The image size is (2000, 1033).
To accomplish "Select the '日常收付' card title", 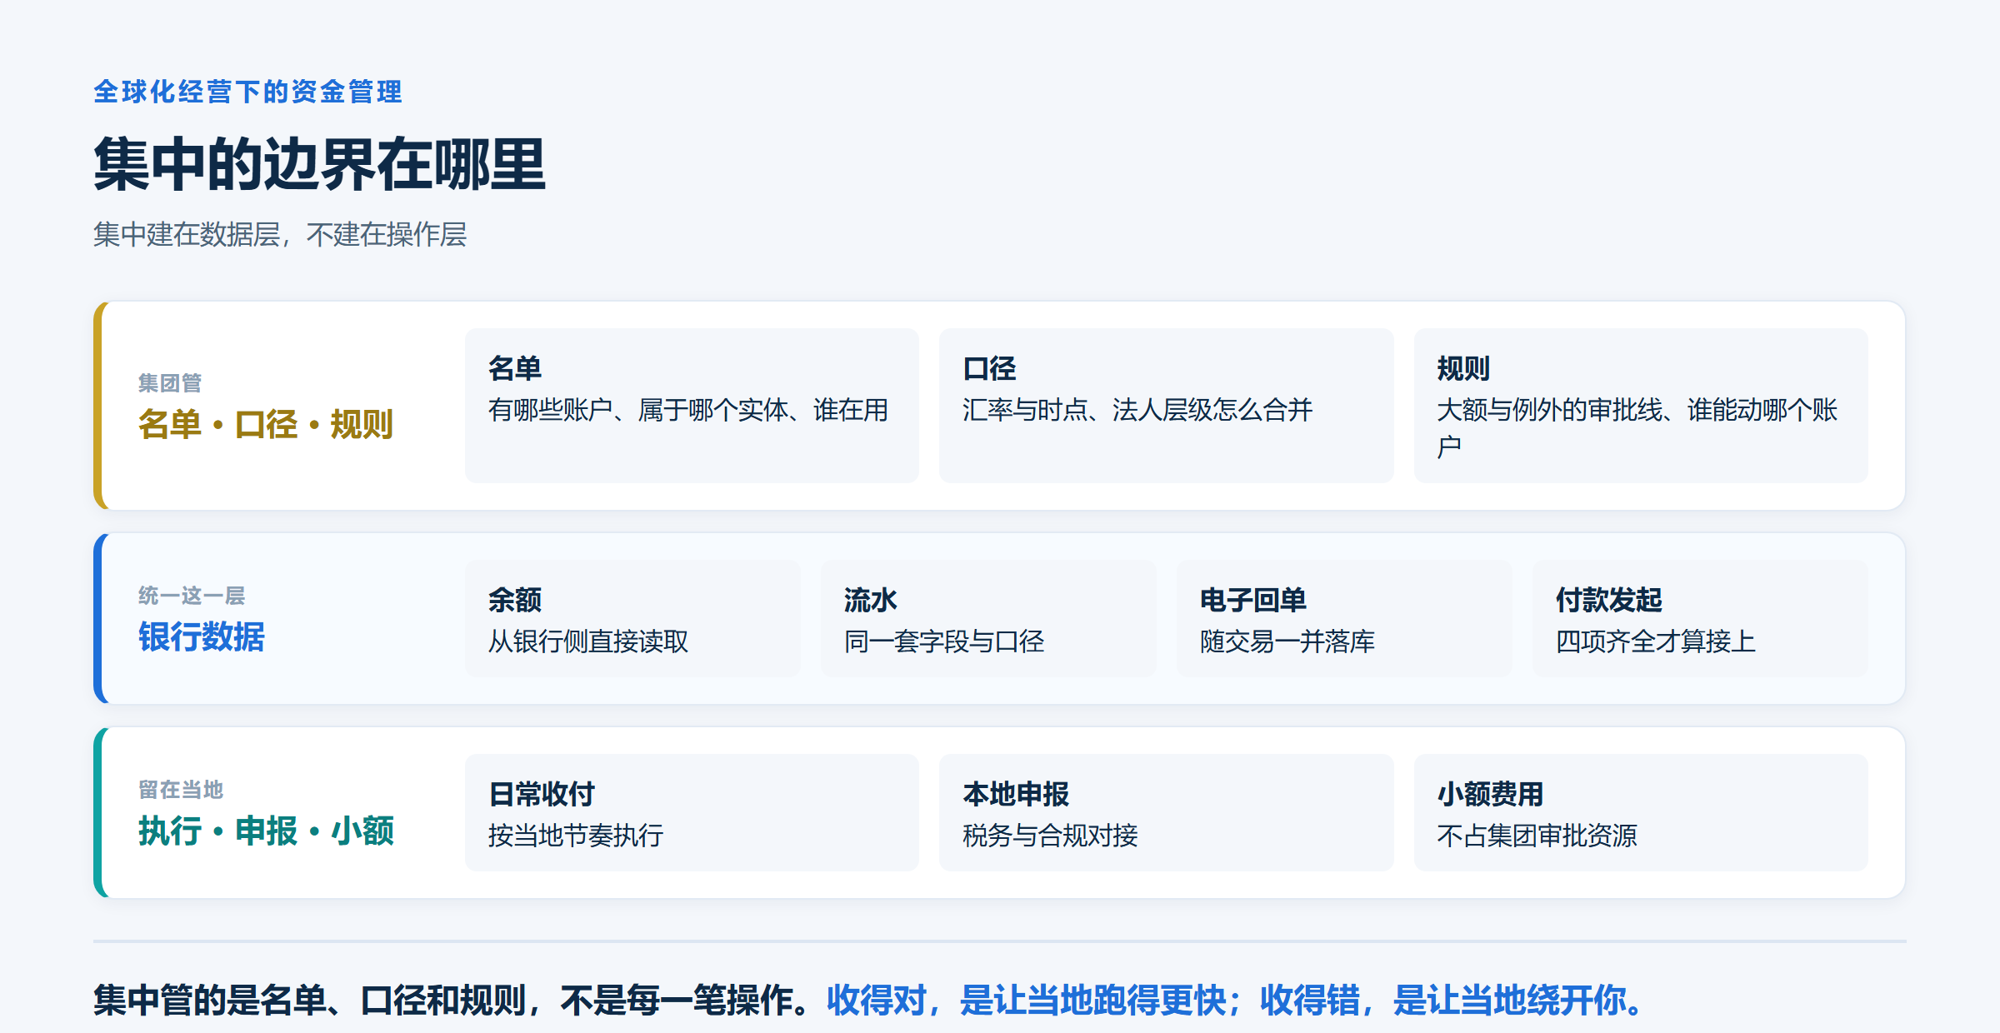I will [542, 794].
